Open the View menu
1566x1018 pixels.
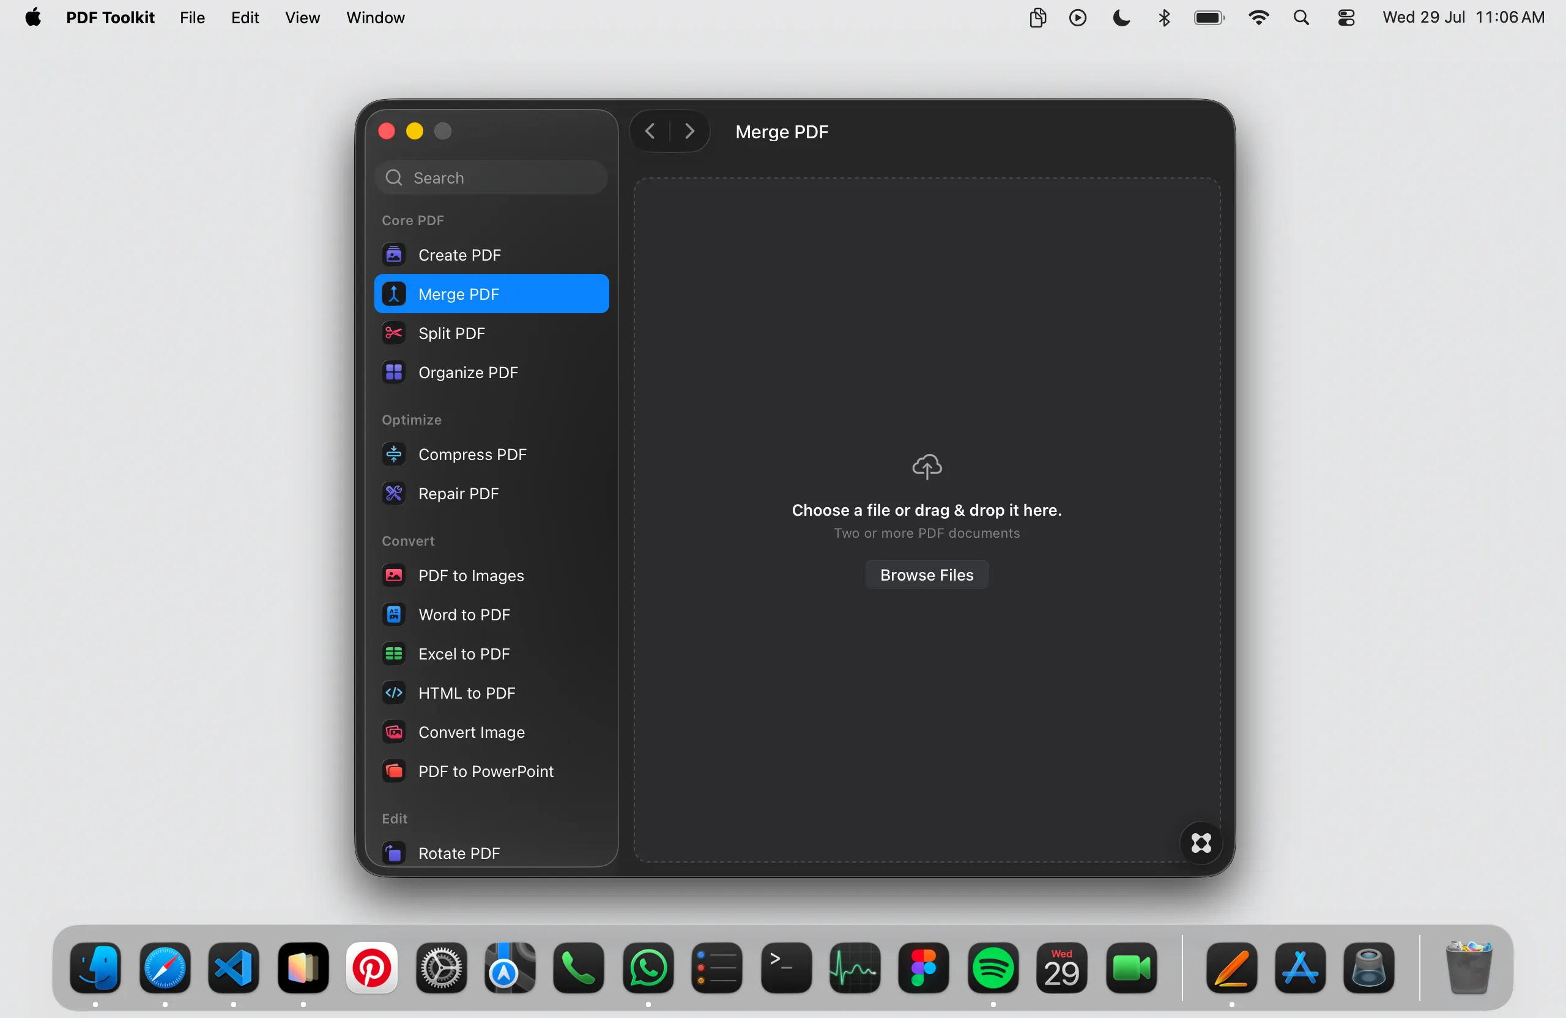302,18
